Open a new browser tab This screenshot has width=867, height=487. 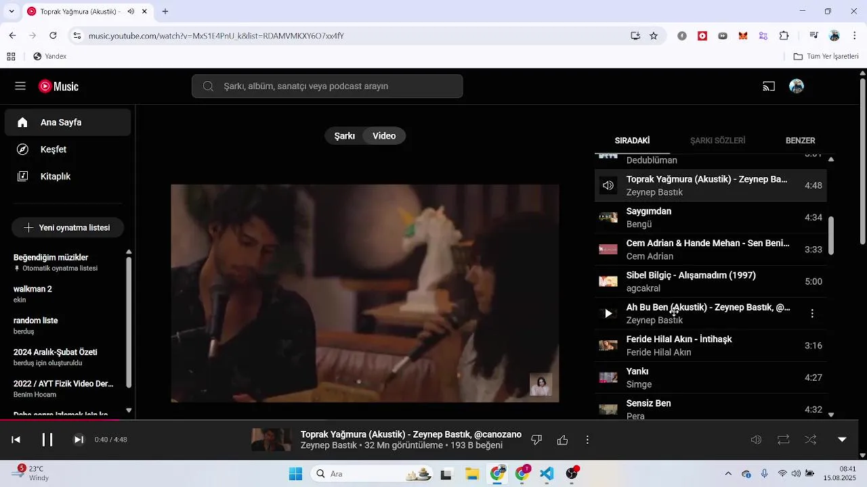(165, 11)
